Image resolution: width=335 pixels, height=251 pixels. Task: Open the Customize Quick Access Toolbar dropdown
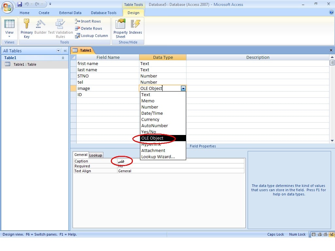pyautogui.click(x=50, y=4)
